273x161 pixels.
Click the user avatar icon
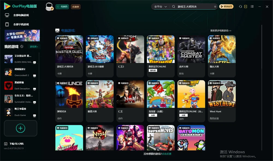(49, 7)
